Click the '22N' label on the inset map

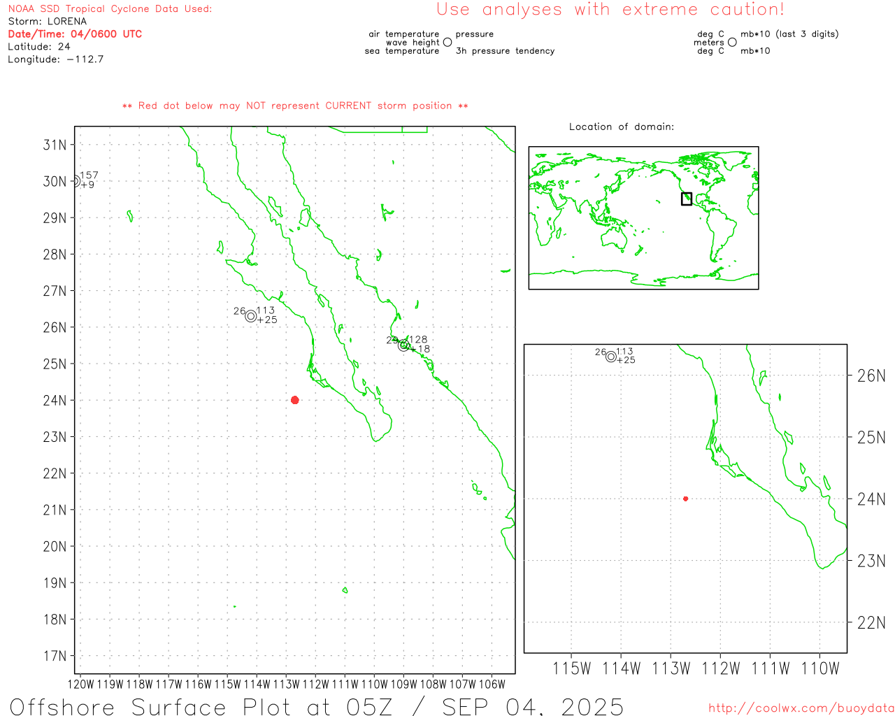871,623
